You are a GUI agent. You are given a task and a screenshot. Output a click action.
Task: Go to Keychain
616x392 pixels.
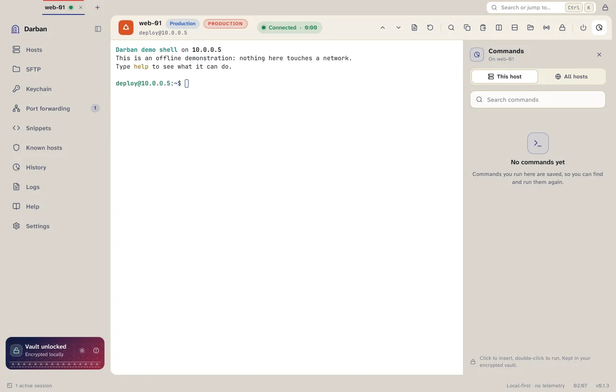tap(56, 89)
